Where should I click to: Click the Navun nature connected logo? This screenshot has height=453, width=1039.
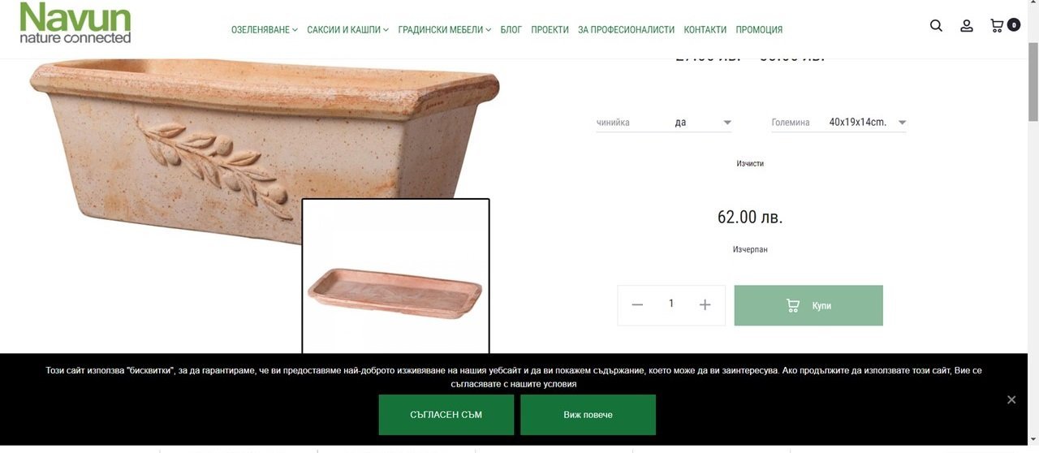[x=75, y=23]
